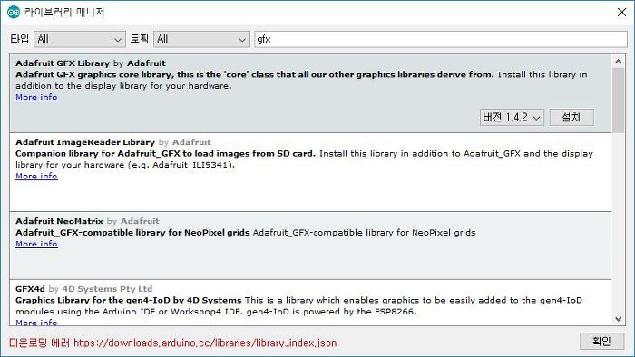
Task: Click the 라이브러리 매니저 window title text
Action: (x=64, y=12)
